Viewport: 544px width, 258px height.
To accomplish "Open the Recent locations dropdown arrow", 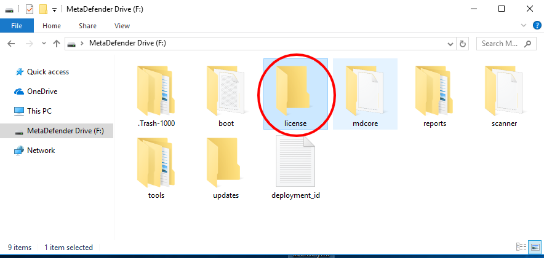I will click(44, 44).
